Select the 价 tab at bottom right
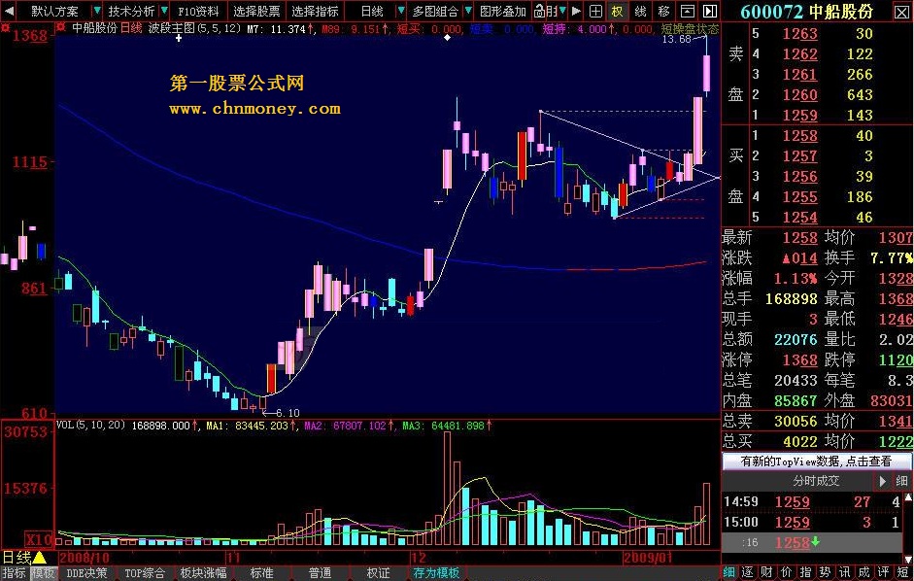Screen dimensions: 914x581 point(787,572)
